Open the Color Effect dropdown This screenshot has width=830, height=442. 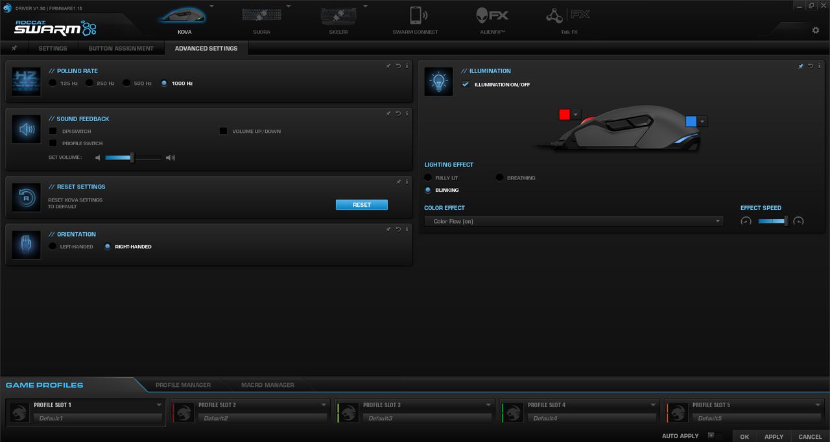click(573, 221)
